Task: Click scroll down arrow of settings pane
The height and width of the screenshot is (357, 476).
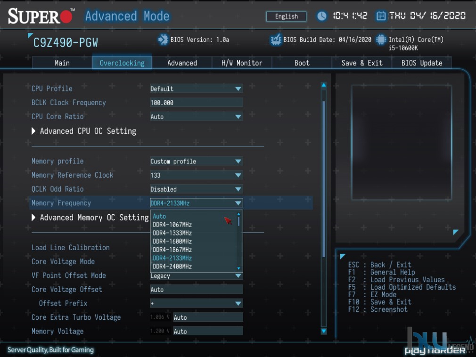Action: pyautogui.click(x=324, y=331)
